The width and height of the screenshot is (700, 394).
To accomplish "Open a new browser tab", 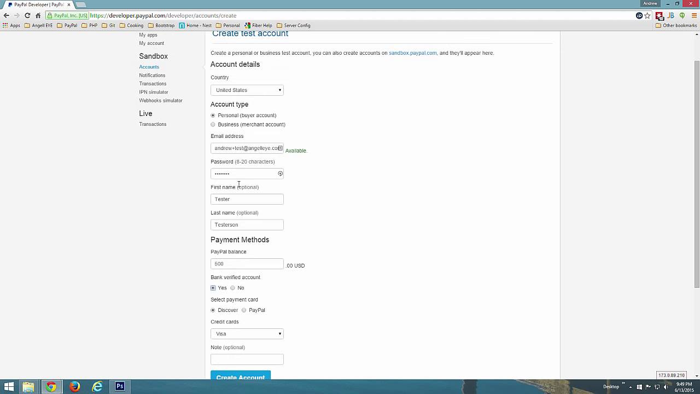I will 80,4.
